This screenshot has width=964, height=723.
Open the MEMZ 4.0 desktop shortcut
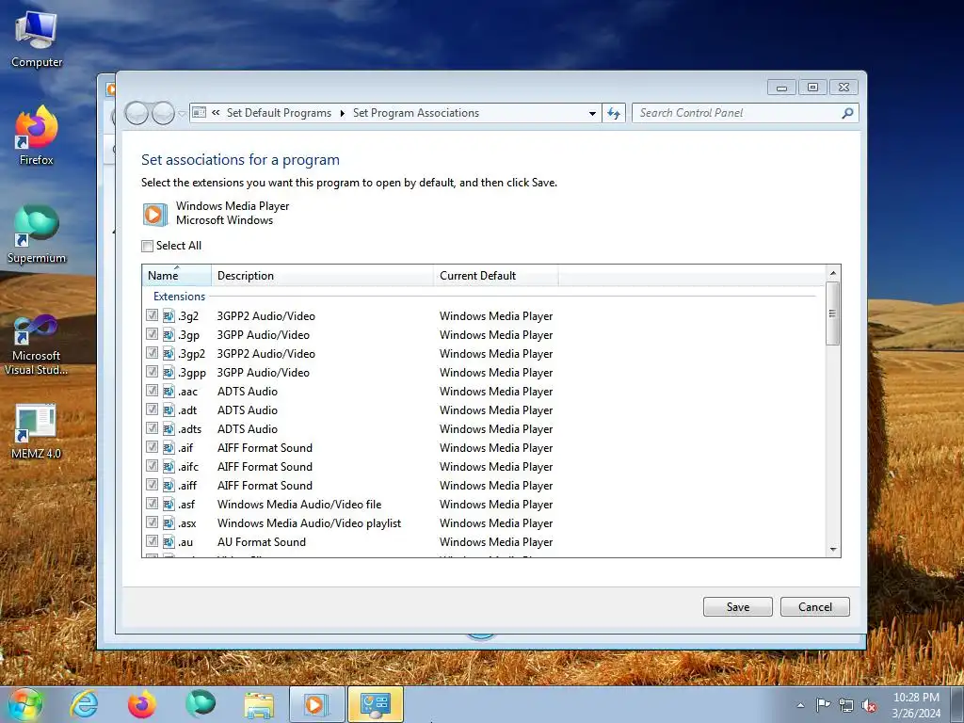(37, 431)
